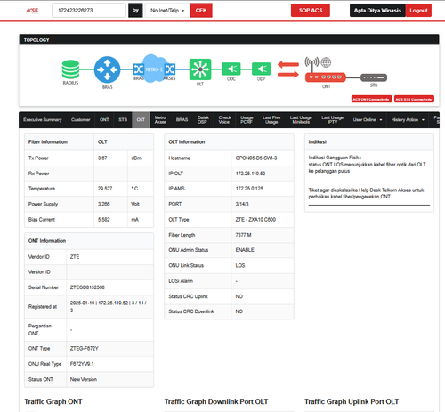Click the ONU Link Status value LOS

pyautogui.click(x=240, y=265)
